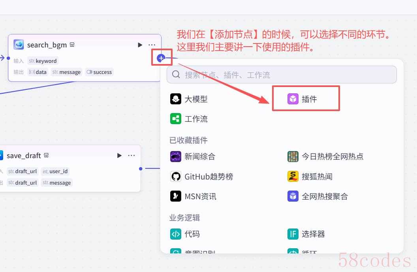Add the 全网热搜聚合 plugin

pyautogui.click(x=317, y=196)
